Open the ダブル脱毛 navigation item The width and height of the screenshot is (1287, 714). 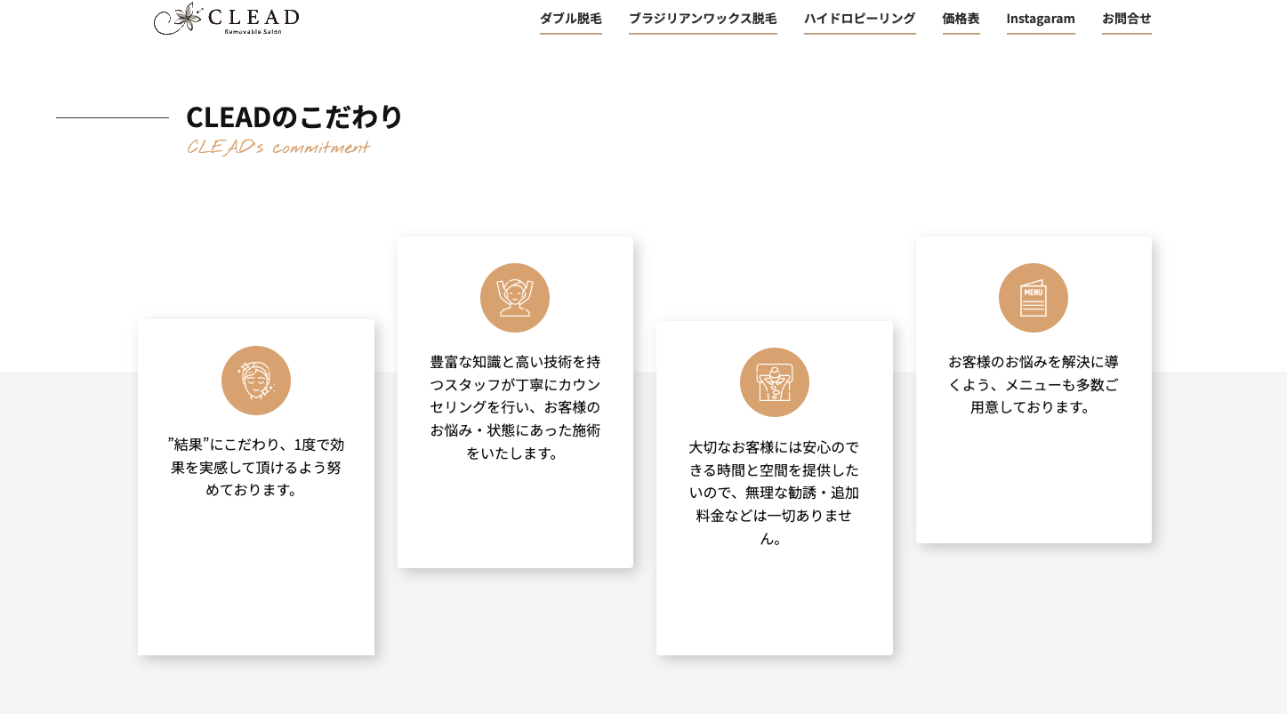click(x=570, y=19)
